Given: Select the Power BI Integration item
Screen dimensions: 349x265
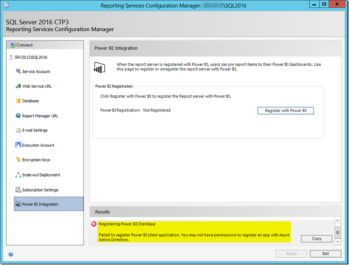Looking at the screenshot, I should pyautogui.click(x=49, y=204).
